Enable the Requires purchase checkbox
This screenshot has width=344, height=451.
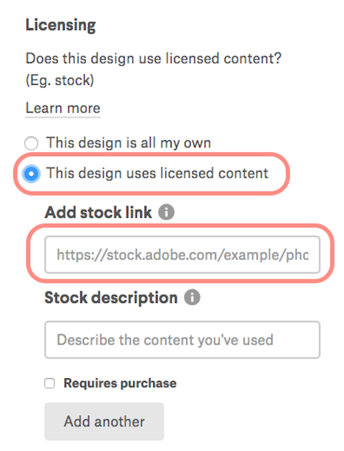coord(50,383)
